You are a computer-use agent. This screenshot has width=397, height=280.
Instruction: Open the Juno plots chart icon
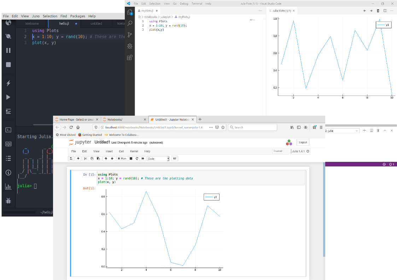8,187
